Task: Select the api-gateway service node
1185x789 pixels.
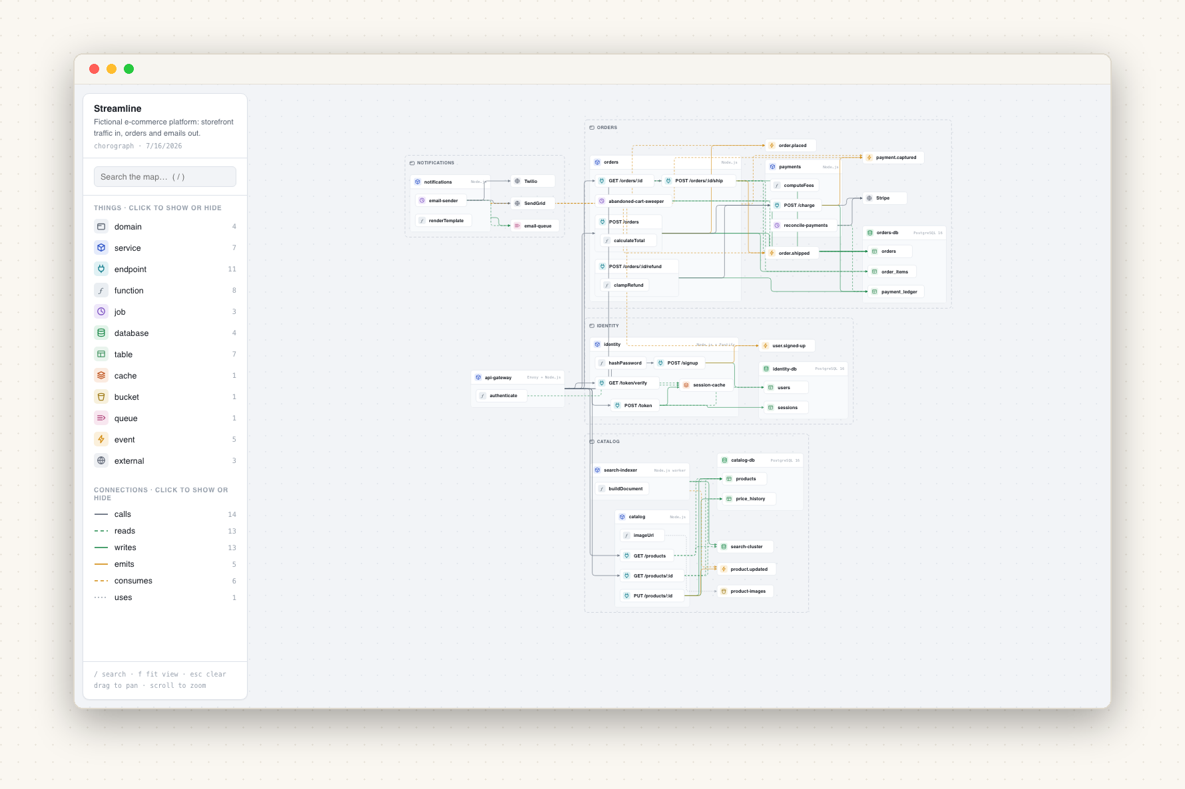Action: pos(517,377)
